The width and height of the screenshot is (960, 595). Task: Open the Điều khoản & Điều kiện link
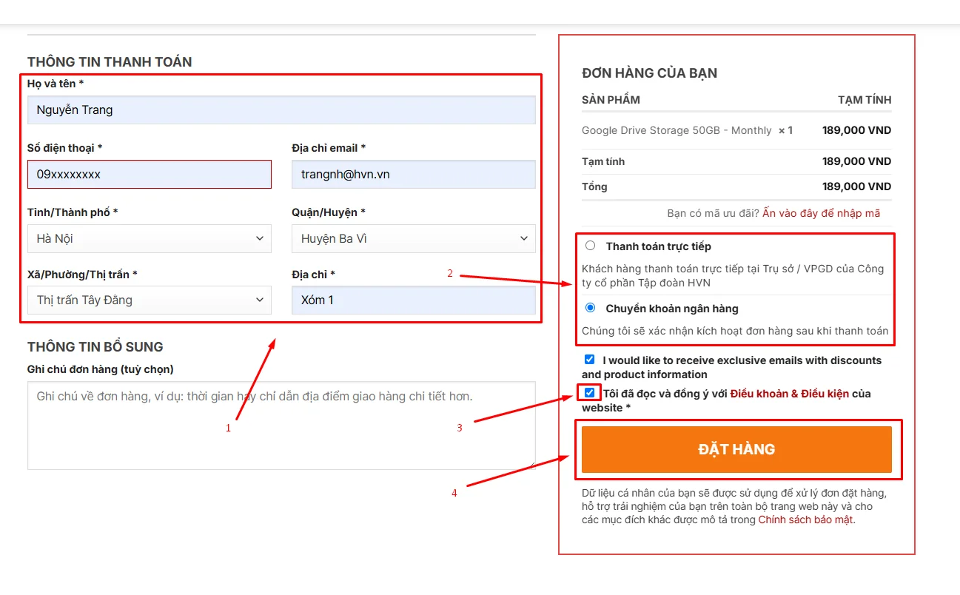(789, 394)
